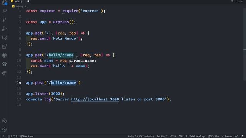
Task: Click 'express()' on line 3
Action: [63, 22]
